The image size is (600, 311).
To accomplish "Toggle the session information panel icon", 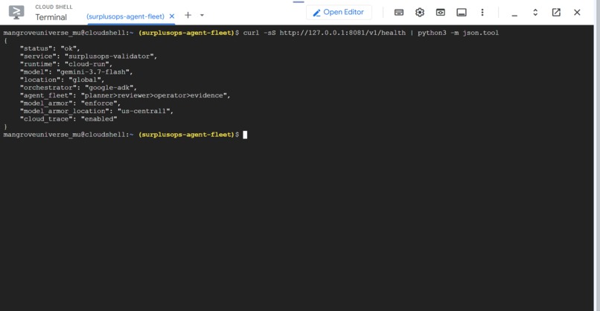I will coord(462,12).
